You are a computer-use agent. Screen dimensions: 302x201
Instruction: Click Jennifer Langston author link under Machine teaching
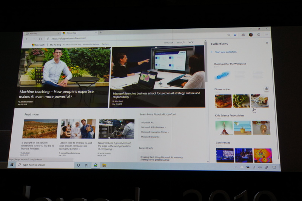(26, 102)
